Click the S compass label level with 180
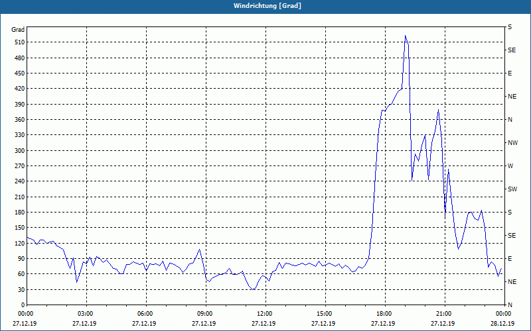This screenshot has height=331, width=531. pos(510,212)
